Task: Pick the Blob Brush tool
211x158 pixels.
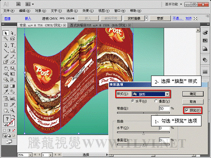Action: [x=6, y=62]
